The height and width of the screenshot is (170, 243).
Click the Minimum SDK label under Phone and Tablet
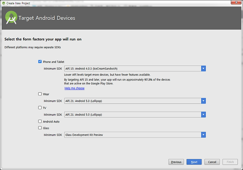pos(53,68)
